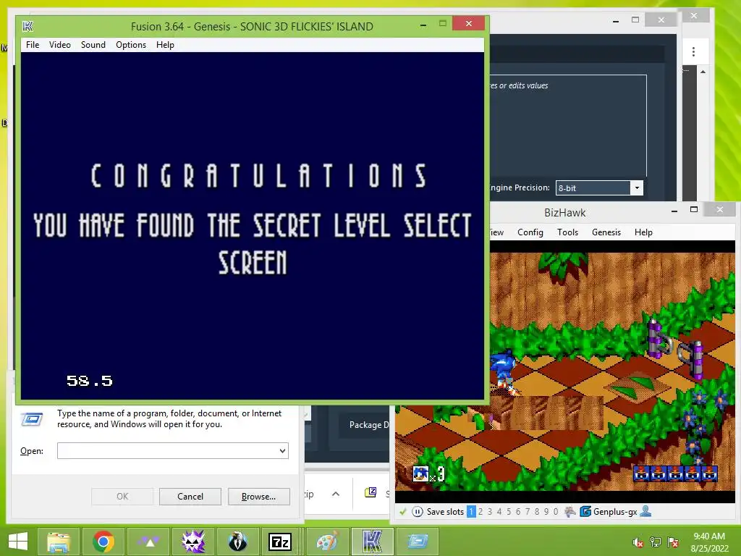Click the Genplus-gx label in BizHawk

click(x=615, y=512)
